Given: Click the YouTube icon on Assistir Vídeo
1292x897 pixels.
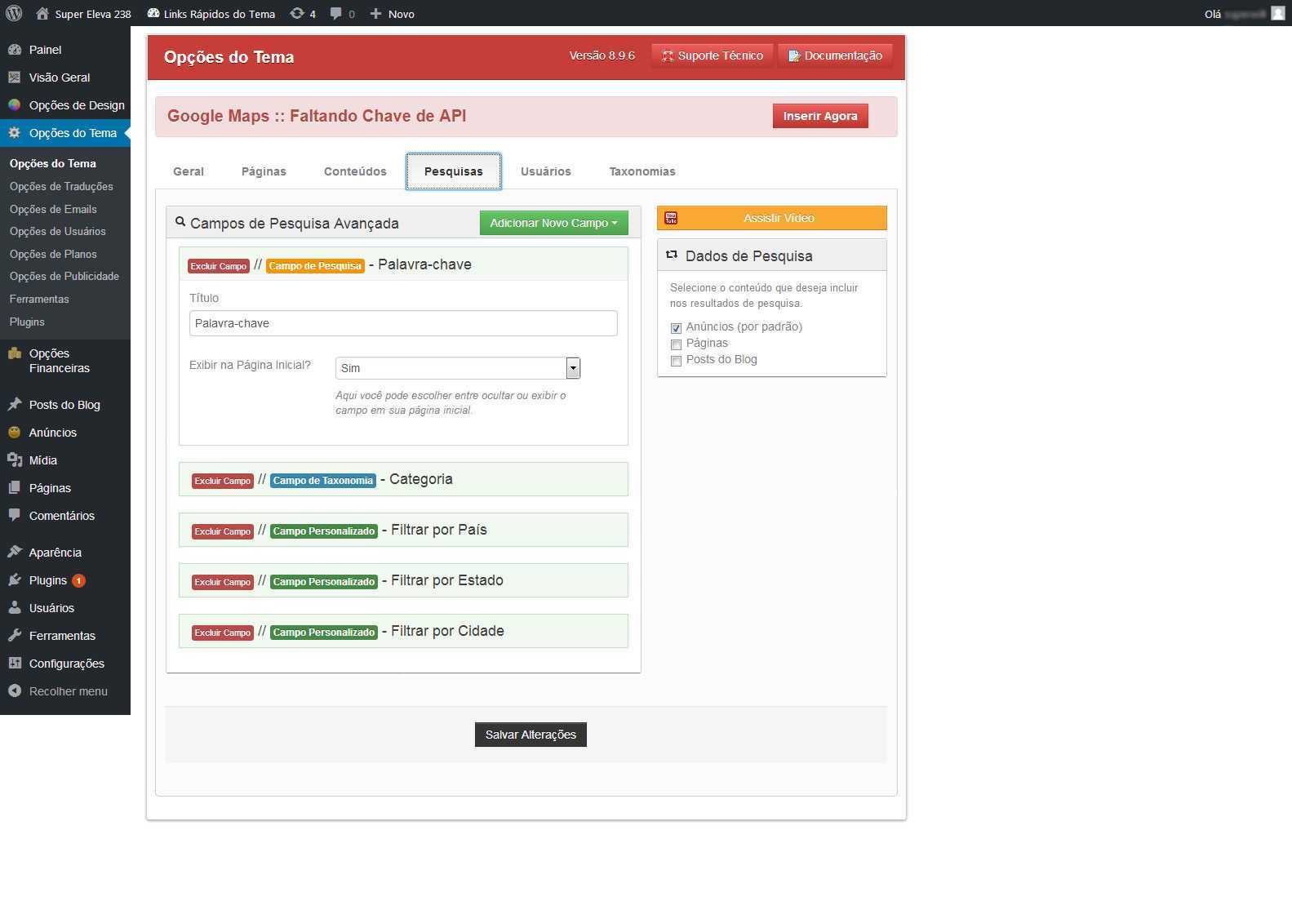Looking at the screenshot, I should [x=671, y=218].
